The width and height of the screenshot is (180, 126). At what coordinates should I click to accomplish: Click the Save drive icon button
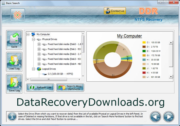[14, 40]
